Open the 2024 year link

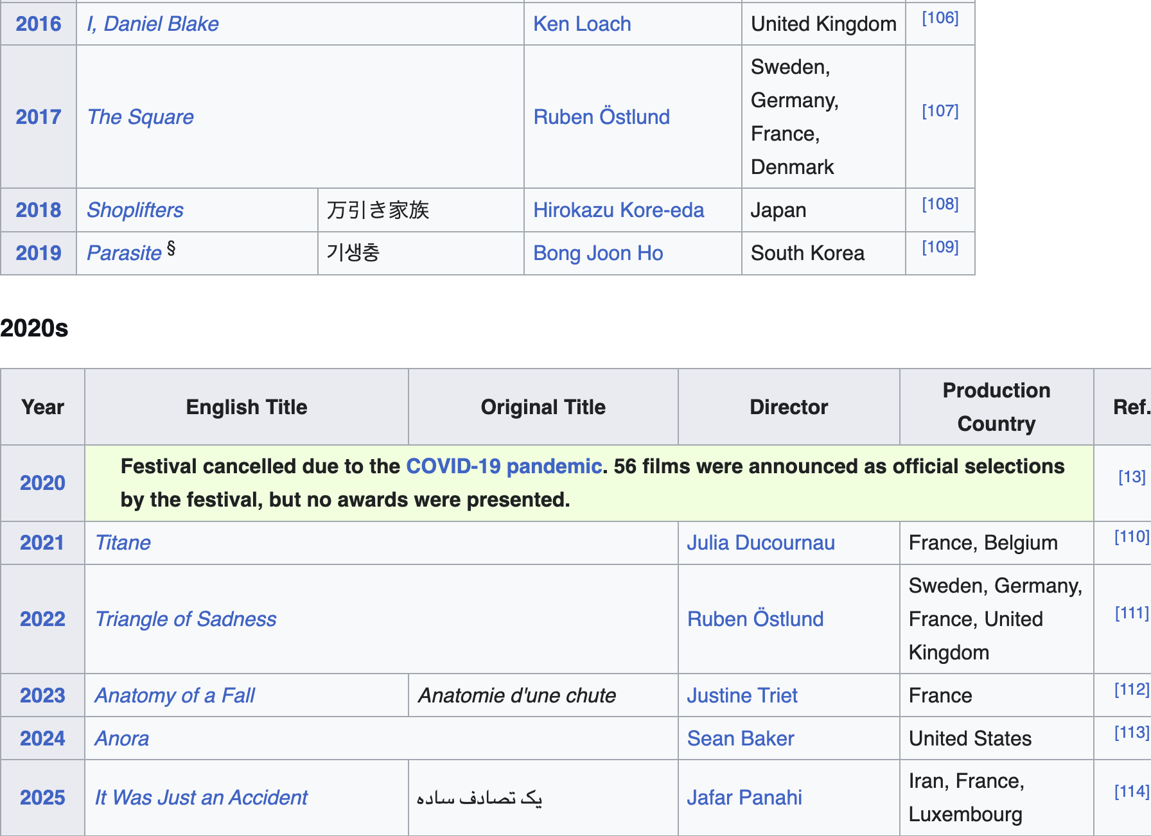pos(42,738)
